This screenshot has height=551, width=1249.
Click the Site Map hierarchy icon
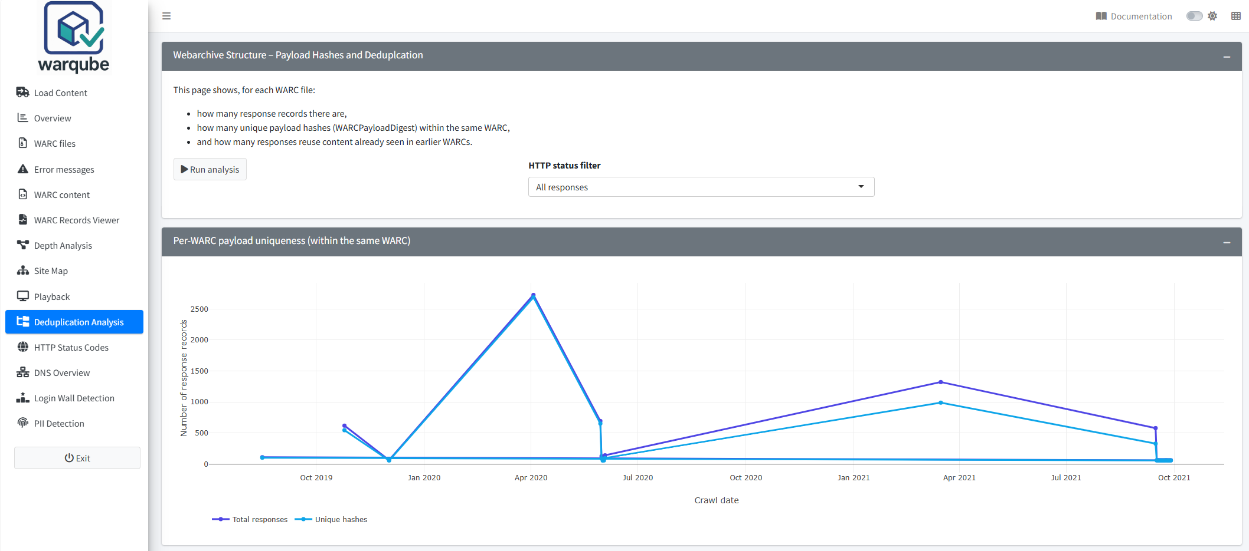(22, 270)
